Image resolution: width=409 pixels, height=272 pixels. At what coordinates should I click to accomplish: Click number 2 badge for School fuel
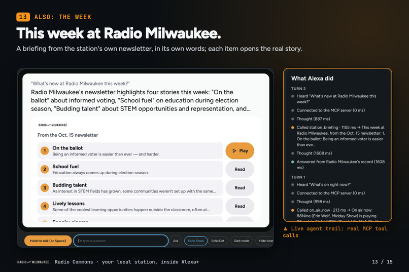45,169
